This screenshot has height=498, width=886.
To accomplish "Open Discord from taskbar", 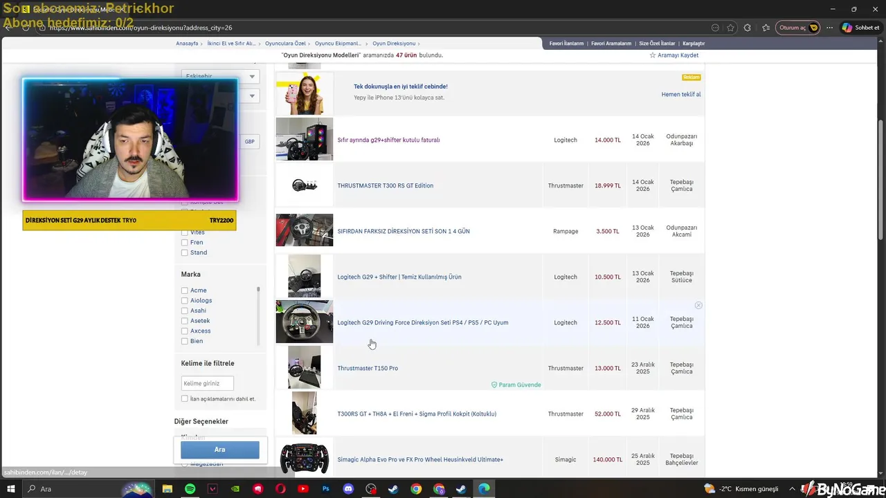I will pyautogui.click(x=348, y=489).
